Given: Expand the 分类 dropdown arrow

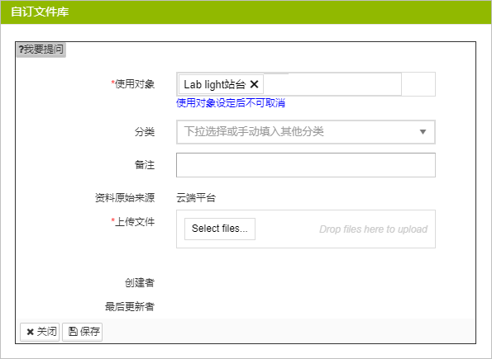Looking at the screenshot, I should [423, 132].
